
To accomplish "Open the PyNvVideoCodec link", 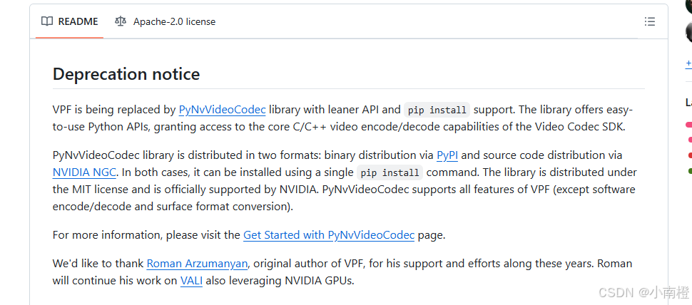I will (x=222, y=109).
